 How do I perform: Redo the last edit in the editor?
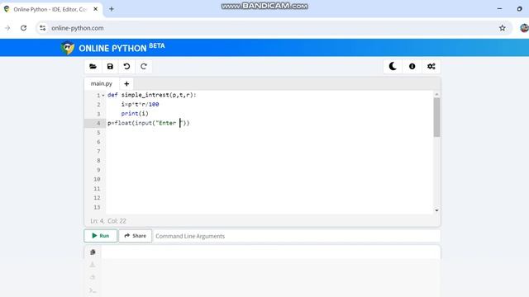point(143,66)
